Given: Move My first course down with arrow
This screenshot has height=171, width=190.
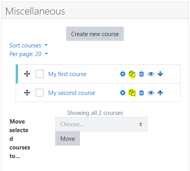Looking at the screenshot, I should (160, 74).
